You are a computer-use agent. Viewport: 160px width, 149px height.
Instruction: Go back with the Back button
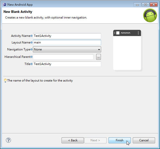73,140
